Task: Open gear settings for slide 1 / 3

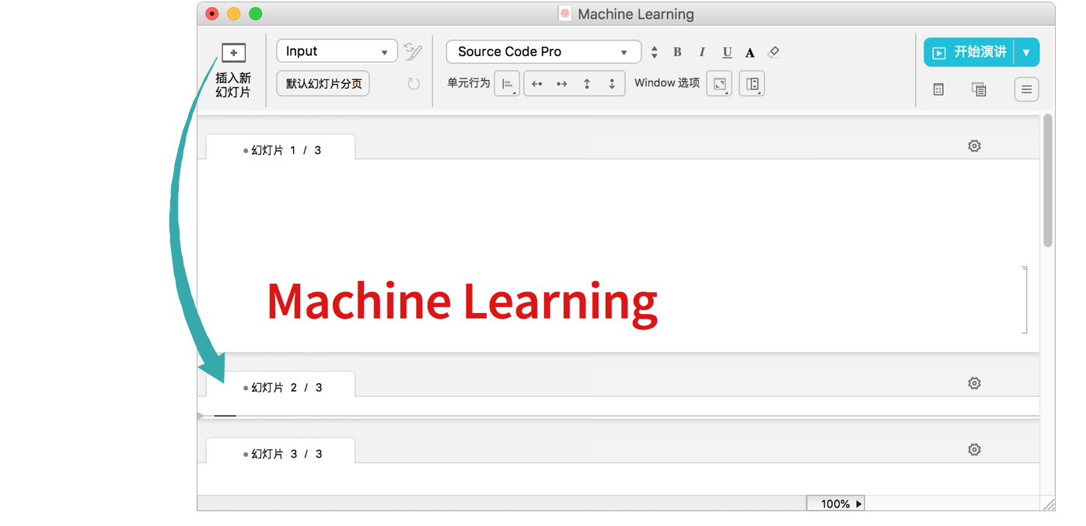Action: point(974,146)
